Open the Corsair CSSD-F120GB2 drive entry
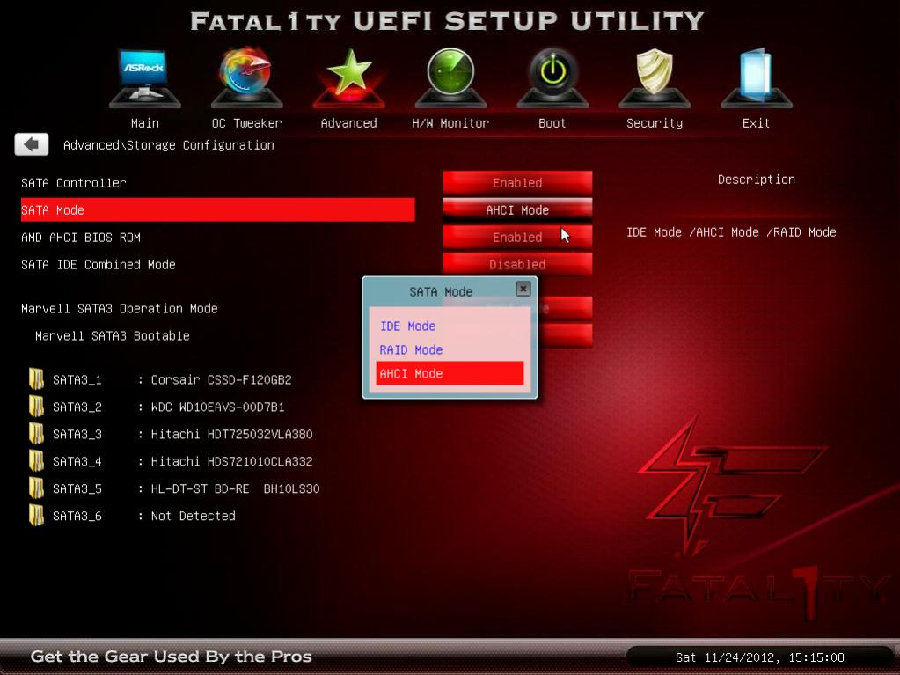The image size is (900, 675). pyautogui.click(x=221, y=379)
